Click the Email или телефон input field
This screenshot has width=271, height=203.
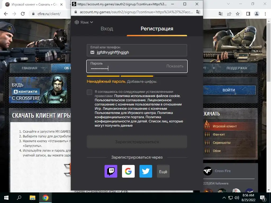pos(137,50)
